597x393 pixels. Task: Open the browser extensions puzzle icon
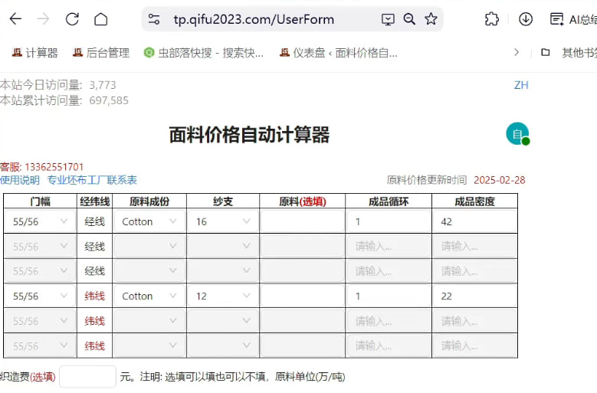click(491, 18)
